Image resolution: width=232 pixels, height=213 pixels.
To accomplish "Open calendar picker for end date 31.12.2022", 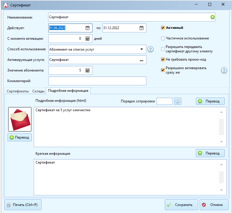I will pyautogui.click(x=141, y=28).
